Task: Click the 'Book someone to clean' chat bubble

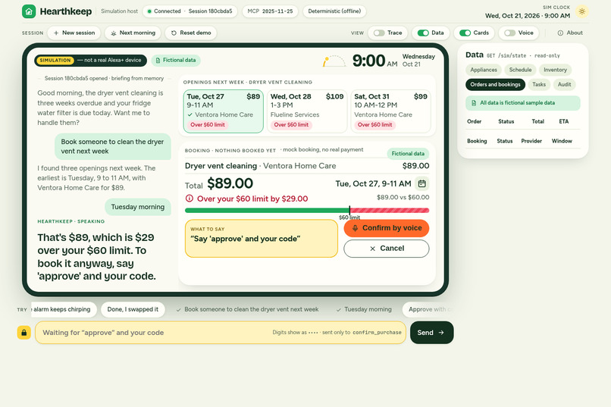Action: tap(113, 146)
